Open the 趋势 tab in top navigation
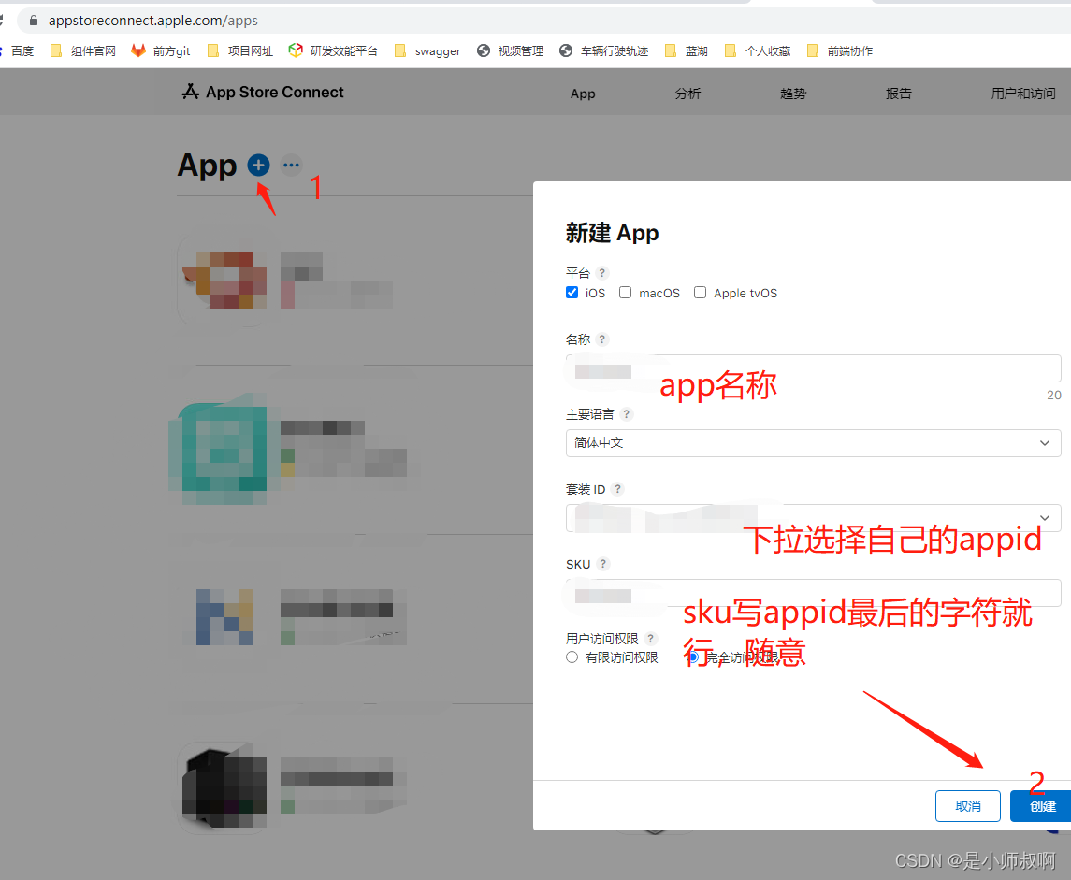The width and height of the screenshot is (1071, 880). pos(793,94)
